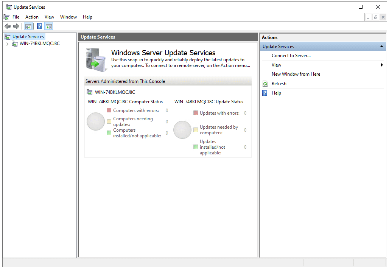Click the large WSUS server graphic

pos(96,60)
